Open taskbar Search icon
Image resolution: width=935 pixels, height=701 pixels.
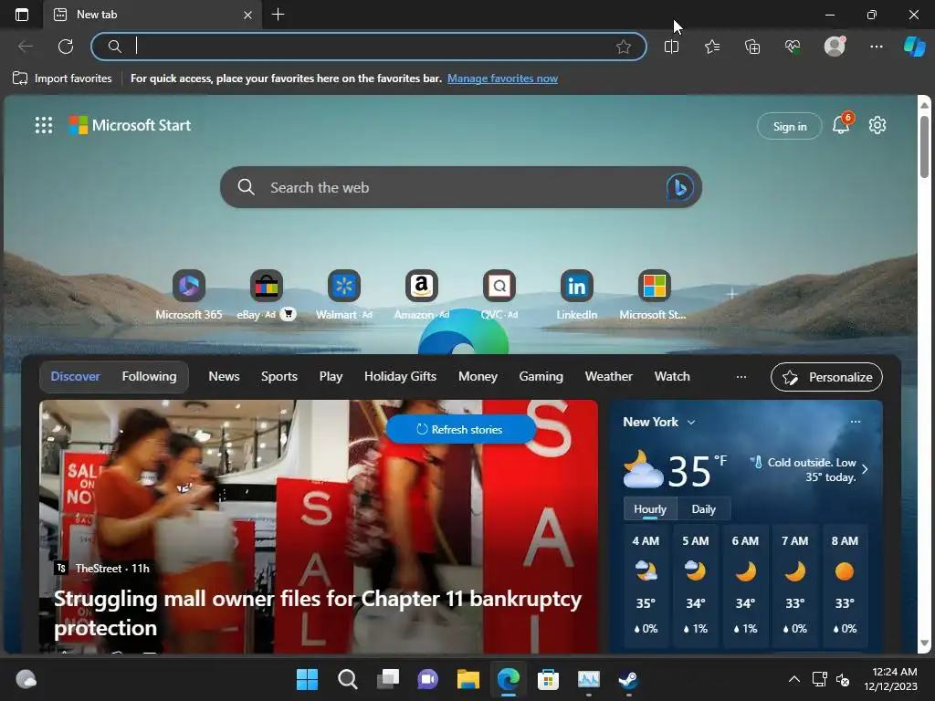click(347, 679)
